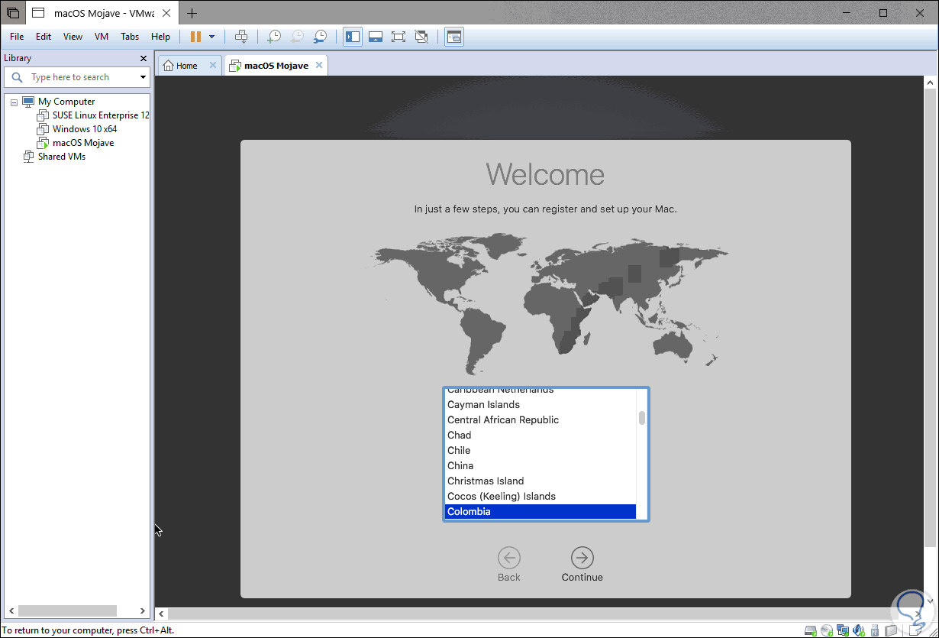This screenshot has width=939, height=638.
Task: Select macOS Mojave in the library tree
Action: tap(82, 143)
